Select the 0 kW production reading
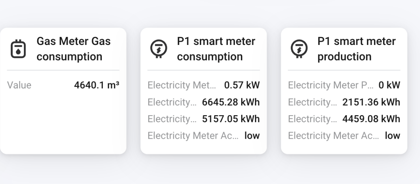This screenshot has height=184, width=420. coord(389,85)
